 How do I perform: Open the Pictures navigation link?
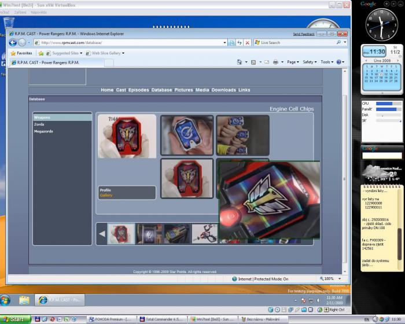pyautogui.click(x=183, y=90)
